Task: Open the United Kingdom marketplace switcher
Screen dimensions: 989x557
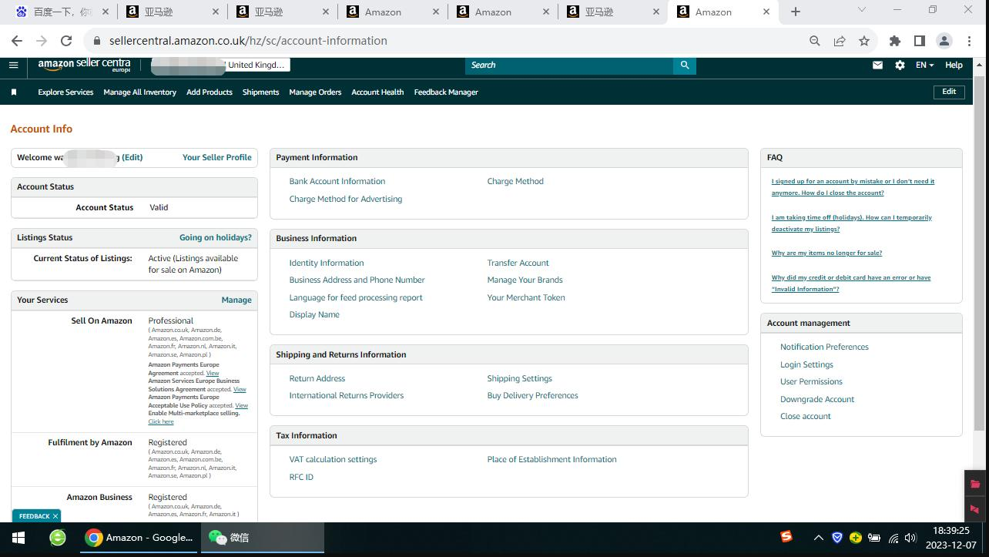Action: pos(256,65)
